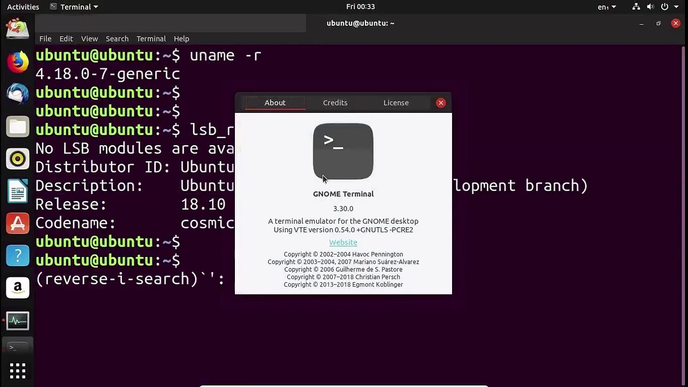Screen dimensions: 688x387
Task: Minimize the Terminal window
Action: coord(641,24)
